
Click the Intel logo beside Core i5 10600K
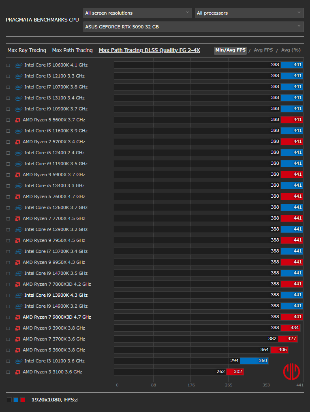[18, 65]
